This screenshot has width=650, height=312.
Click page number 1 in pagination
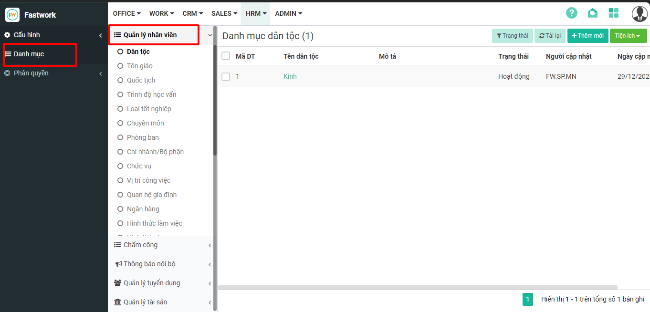coord(527,299)
